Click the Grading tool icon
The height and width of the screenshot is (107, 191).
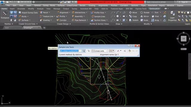tap(41, 20)
